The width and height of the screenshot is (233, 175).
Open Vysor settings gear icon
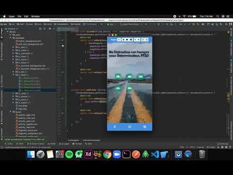point(123,39)
